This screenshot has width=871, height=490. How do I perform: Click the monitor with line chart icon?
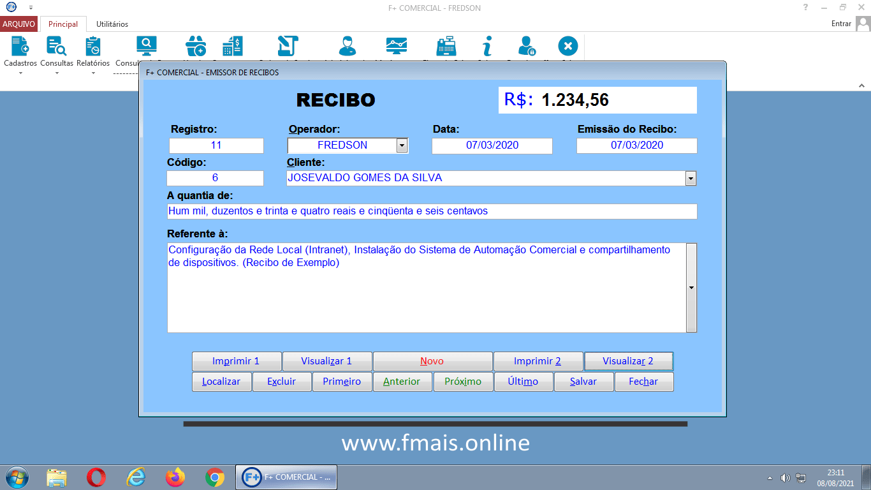tap(397, 46)
